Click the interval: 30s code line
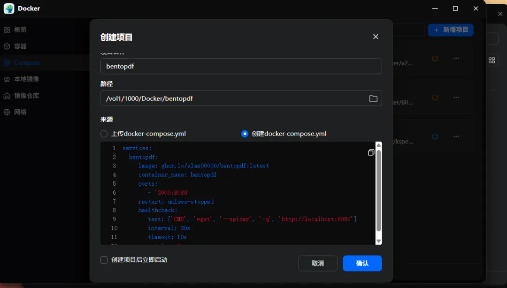Viewport: 507px width, 288px height. [169, 228]
